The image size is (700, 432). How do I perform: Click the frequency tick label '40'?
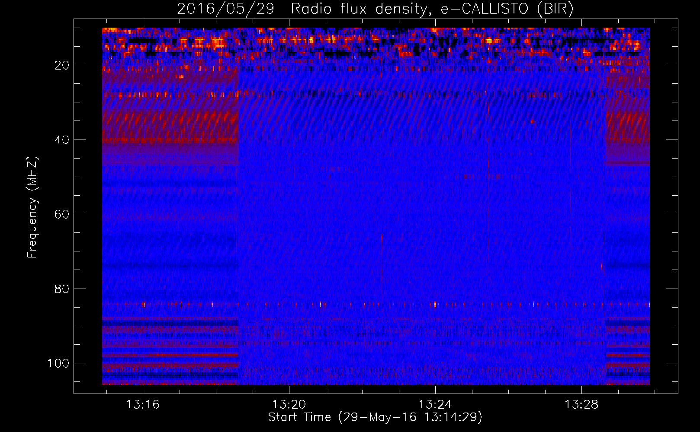[62, 140]
